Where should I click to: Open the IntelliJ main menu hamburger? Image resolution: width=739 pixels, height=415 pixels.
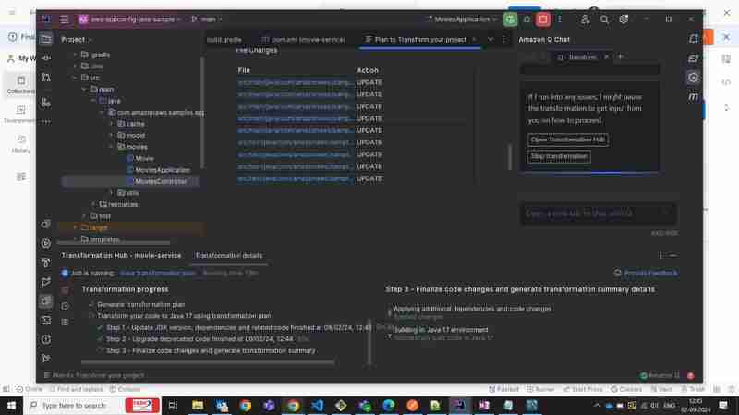tap(64, 19)
